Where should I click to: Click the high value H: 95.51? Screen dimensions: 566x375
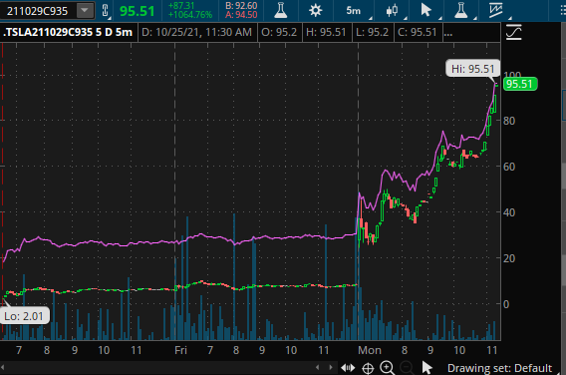click(x=326, y=33)
